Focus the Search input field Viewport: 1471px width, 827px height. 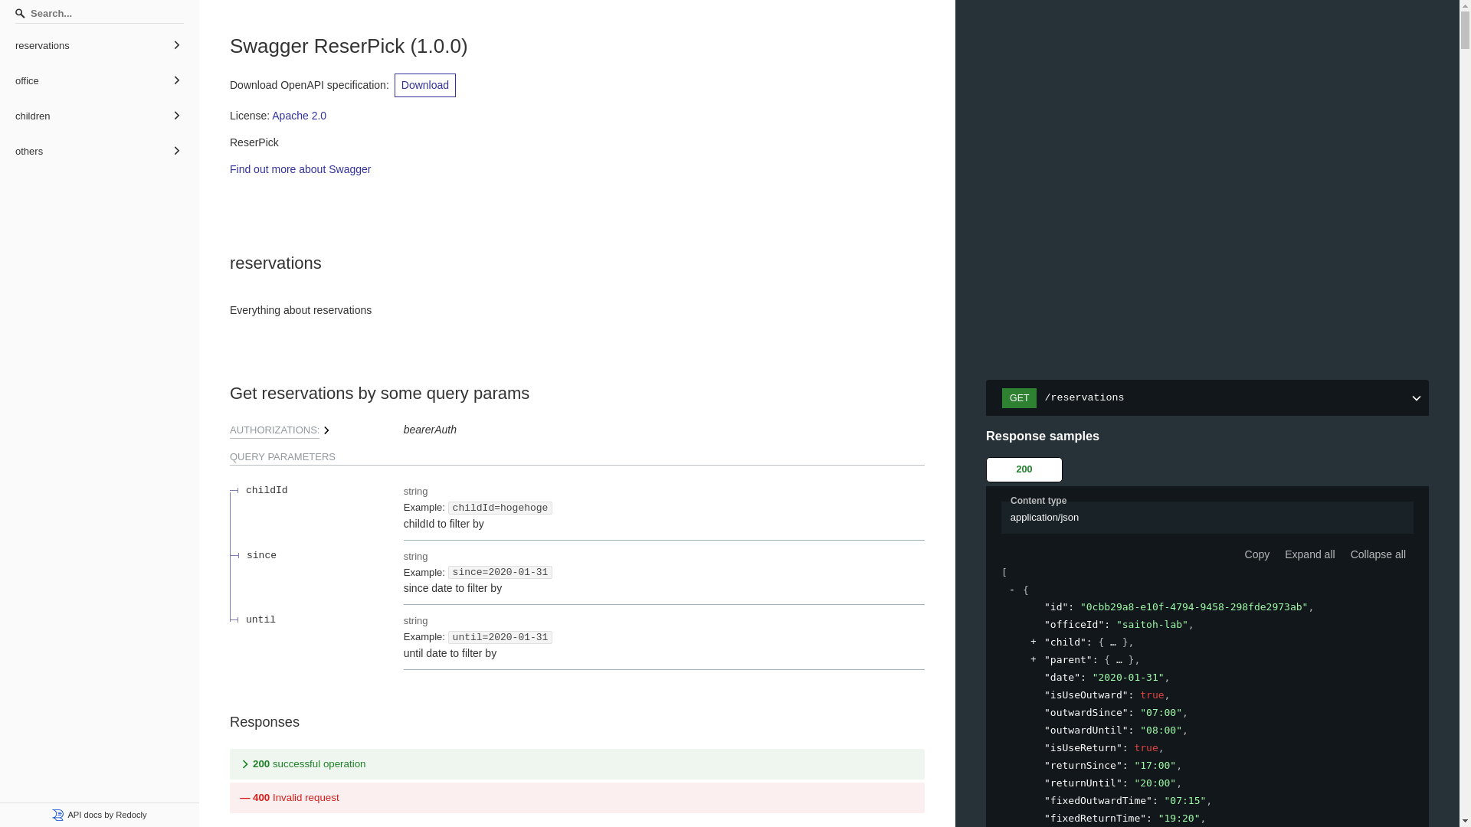[100, 14]
